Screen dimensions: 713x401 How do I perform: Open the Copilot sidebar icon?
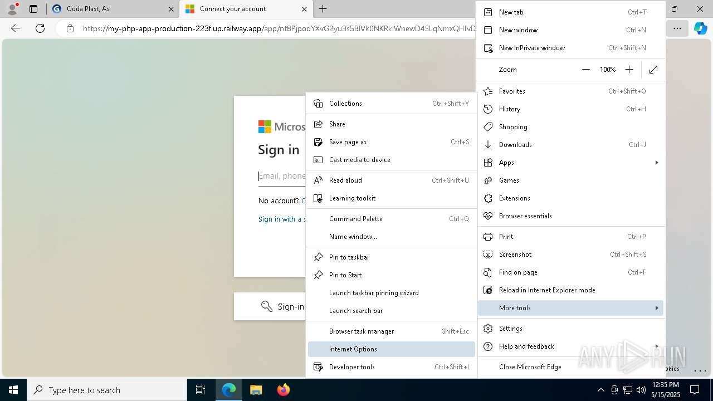pos(700,28)
